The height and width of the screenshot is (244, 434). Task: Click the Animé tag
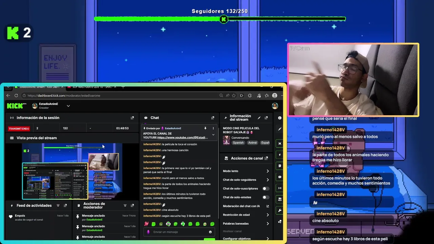(252, 143)
